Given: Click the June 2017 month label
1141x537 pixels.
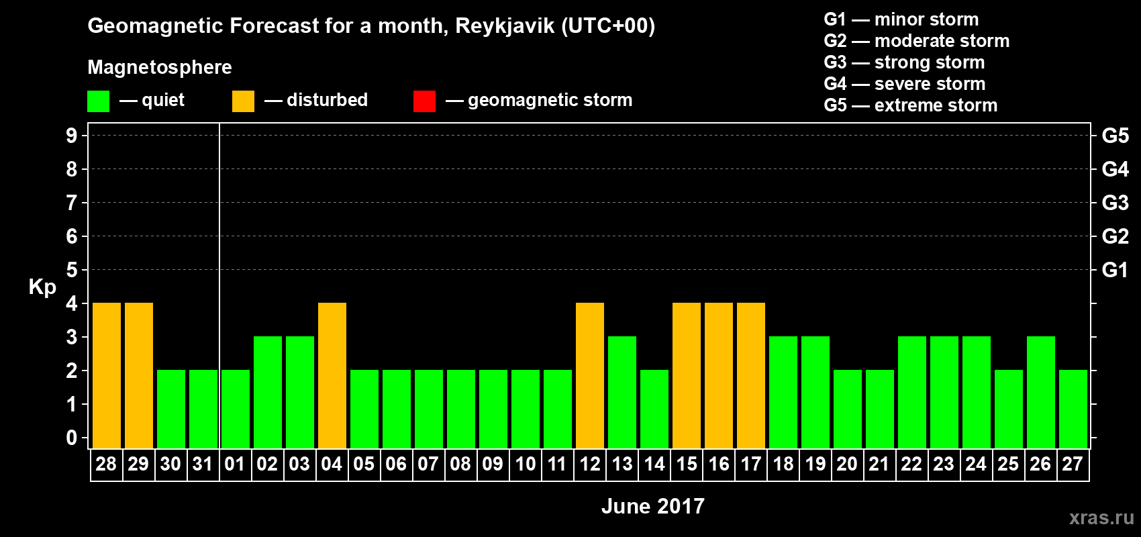Looking at the screenshot, I should tap(652, 506).
